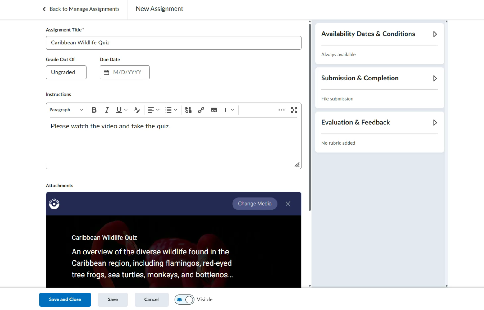The image size is (484, 310).
Task: Open the Due Date calendar picker
Action: [106, 72]
